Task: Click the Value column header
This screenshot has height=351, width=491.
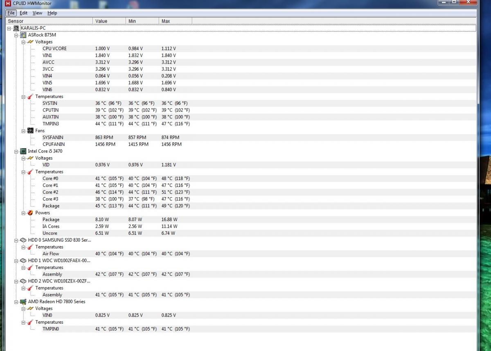Action: coord(109,21)
